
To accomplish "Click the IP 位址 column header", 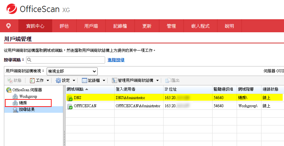I will coord(171,89).
